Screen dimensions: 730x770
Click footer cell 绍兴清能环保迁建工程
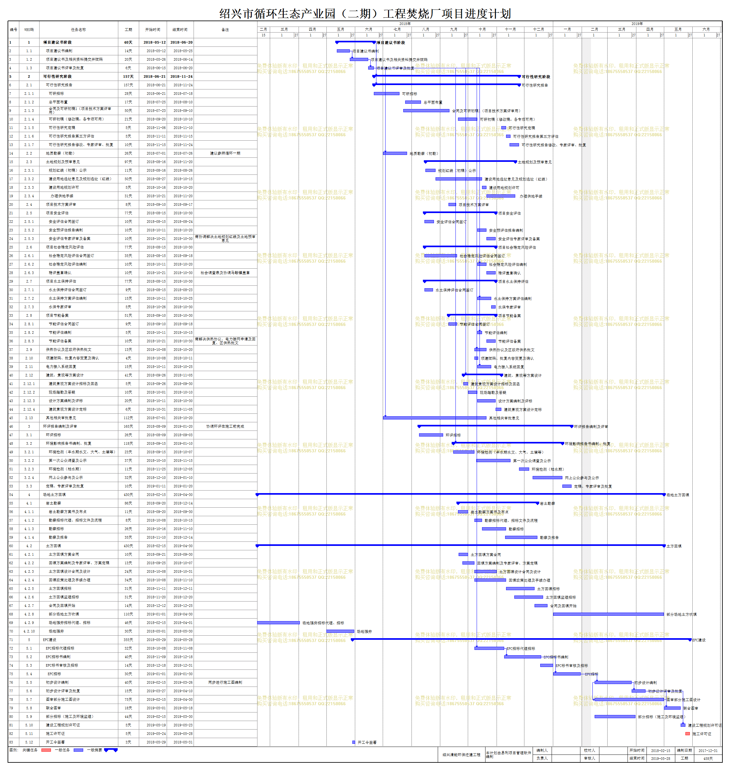(461, 755)
